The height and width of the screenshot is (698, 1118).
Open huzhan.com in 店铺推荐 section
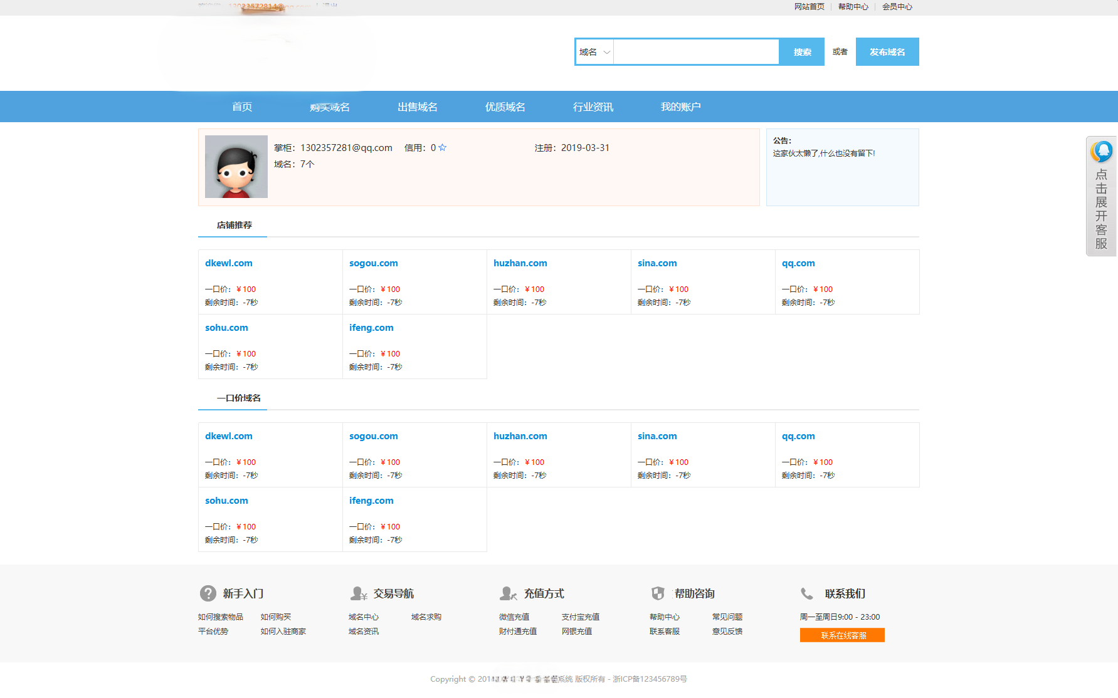520,263
